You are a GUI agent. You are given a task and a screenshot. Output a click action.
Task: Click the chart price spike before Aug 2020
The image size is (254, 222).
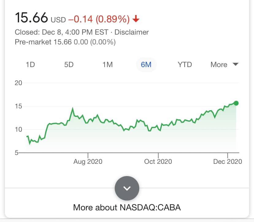pyautogui.click(x=72, y=108)
